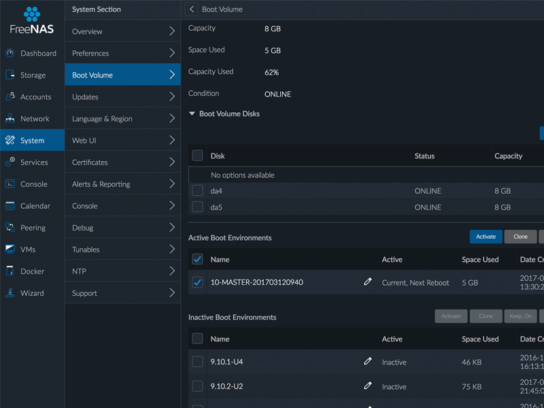Click the back arrow beside Boot Volume
The height and width of the screenshot is (408, 544).
click(192, 10)
